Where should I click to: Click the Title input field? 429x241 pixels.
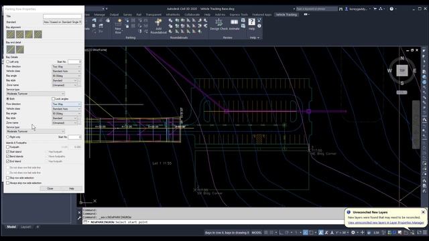62,16
